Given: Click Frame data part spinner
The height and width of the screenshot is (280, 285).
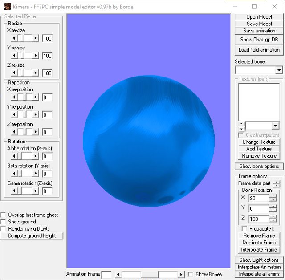Looking at the screenshot, I should 277,184.
